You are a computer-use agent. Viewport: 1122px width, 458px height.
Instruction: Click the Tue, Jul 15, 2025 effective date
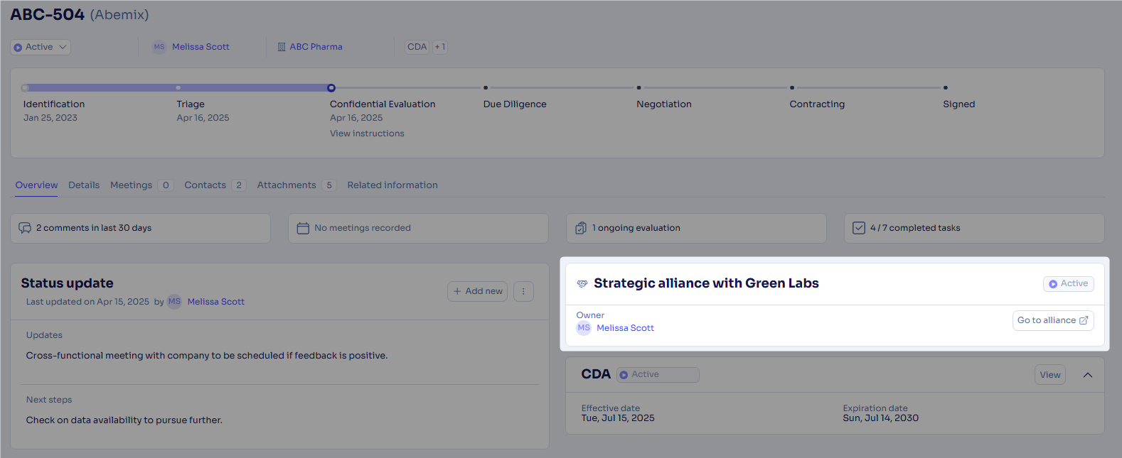(618, 418)
